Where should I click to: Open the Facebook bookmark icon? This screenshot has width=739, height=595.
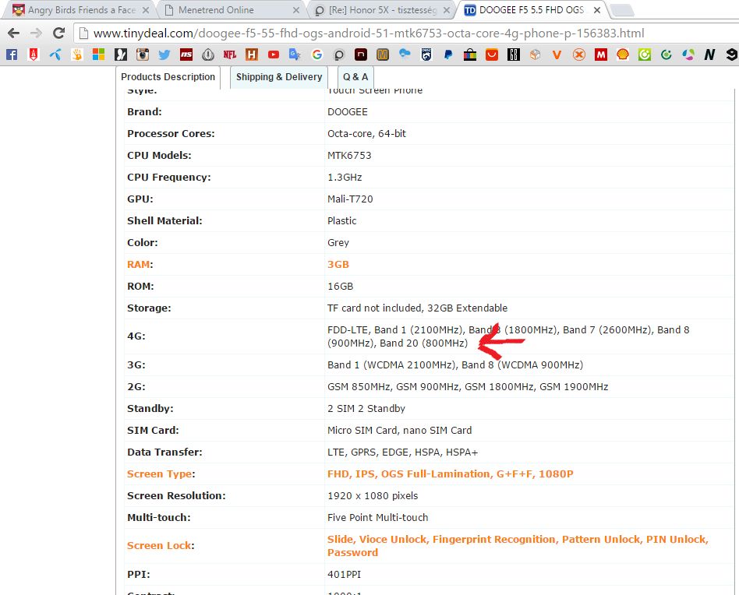click(12, 55)
